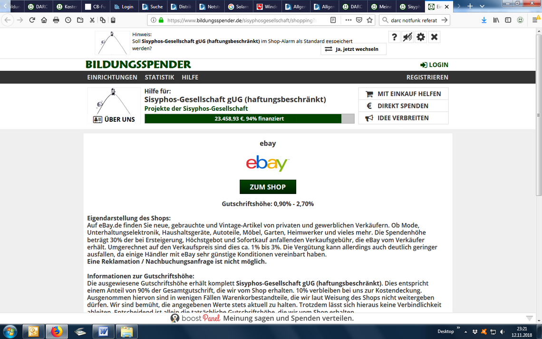Toggle the browser sidebar
The height and width of the screenshot is (339, 542).
pyautogui.click(x=508, y=20)
